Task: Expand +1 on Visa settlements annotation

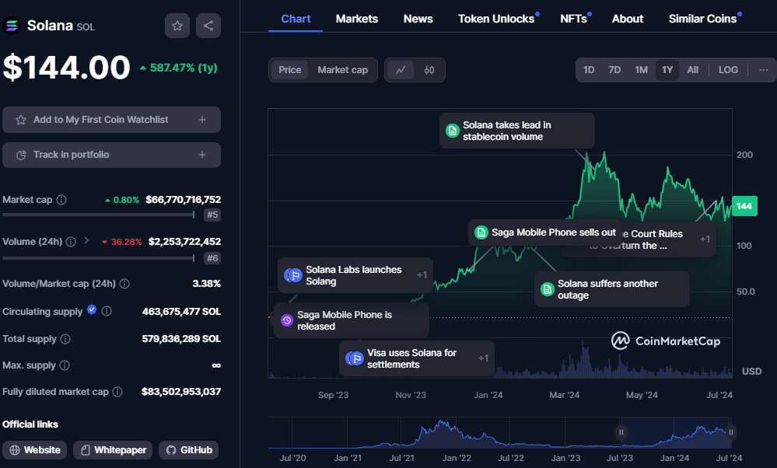Action: coord(483,358)
